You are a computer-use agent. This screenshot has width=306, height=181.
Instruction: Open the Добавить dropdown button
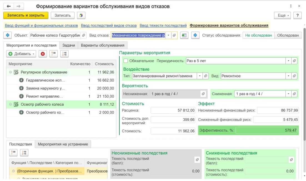[21, 54]
